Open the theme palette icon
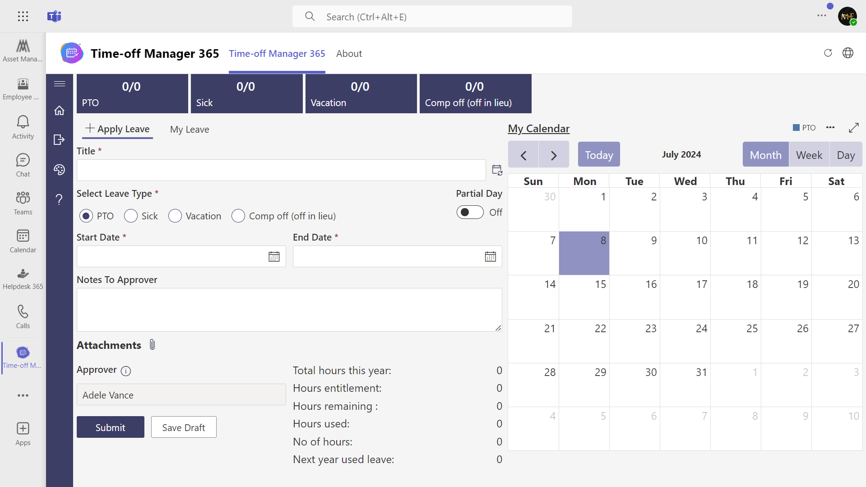Screen dimensions: 866x487 (60, 170)
